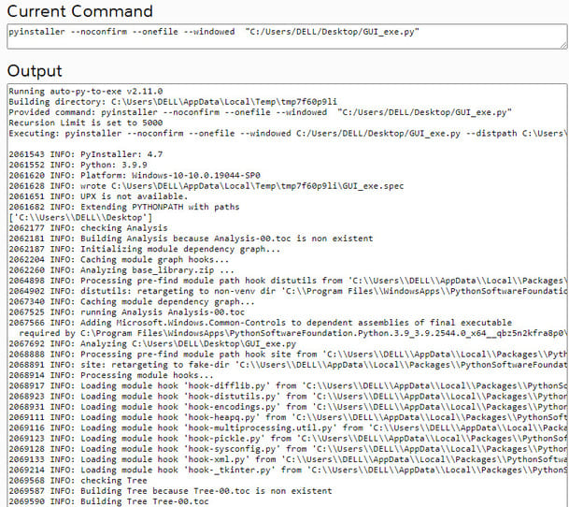569x507 pixels.
Task: Click the 'Processing module hooks...' line
Action: [x=111, y=376]
